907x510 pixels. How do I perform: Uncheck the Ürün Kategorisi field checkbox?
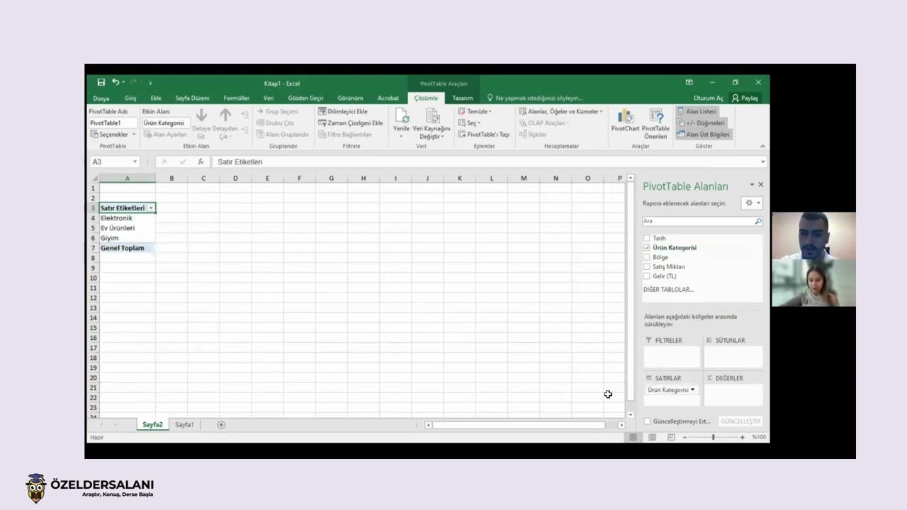[x=646, y=247]
